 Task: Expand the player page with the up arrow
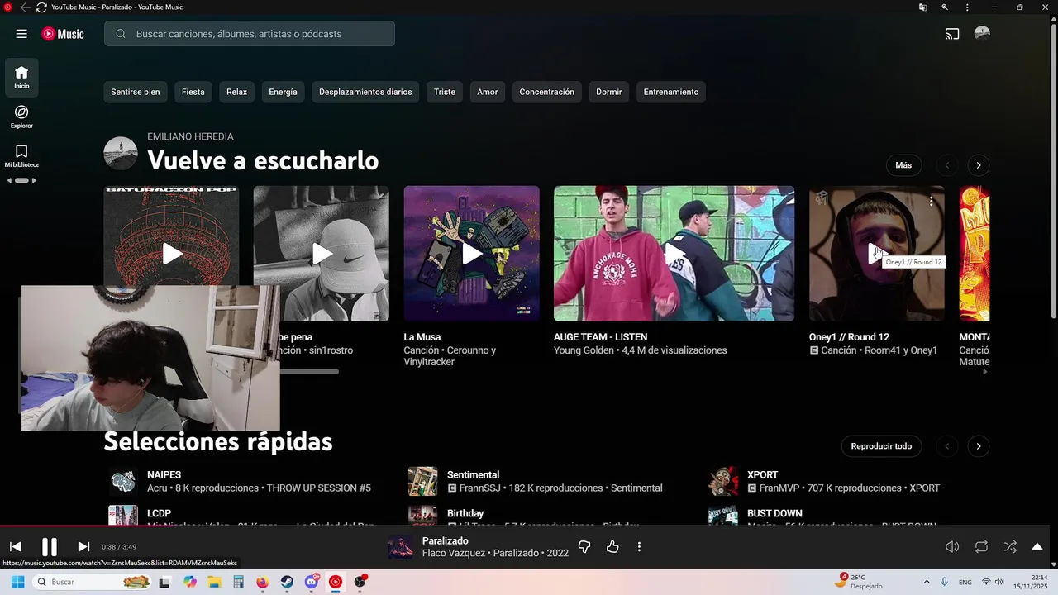[1037, 546]
